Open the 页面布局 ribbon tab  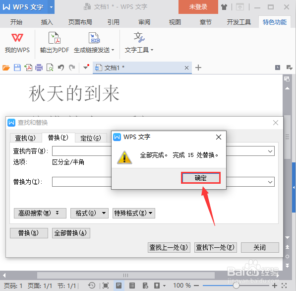pos(80,22)
